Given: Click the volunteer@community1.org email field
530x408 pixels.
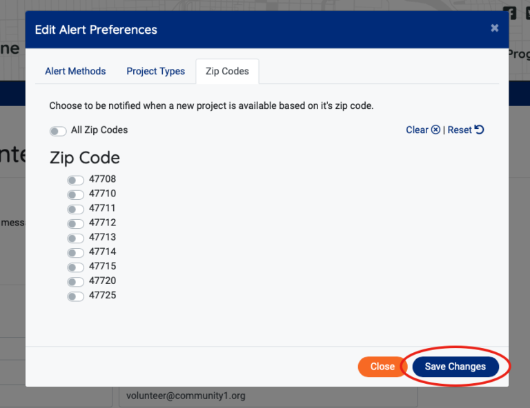Looking at the screenshot, I should [x=265, y=396].
